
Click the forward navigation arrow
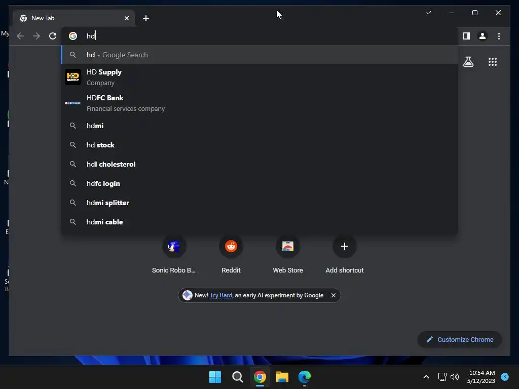point(36,36)
